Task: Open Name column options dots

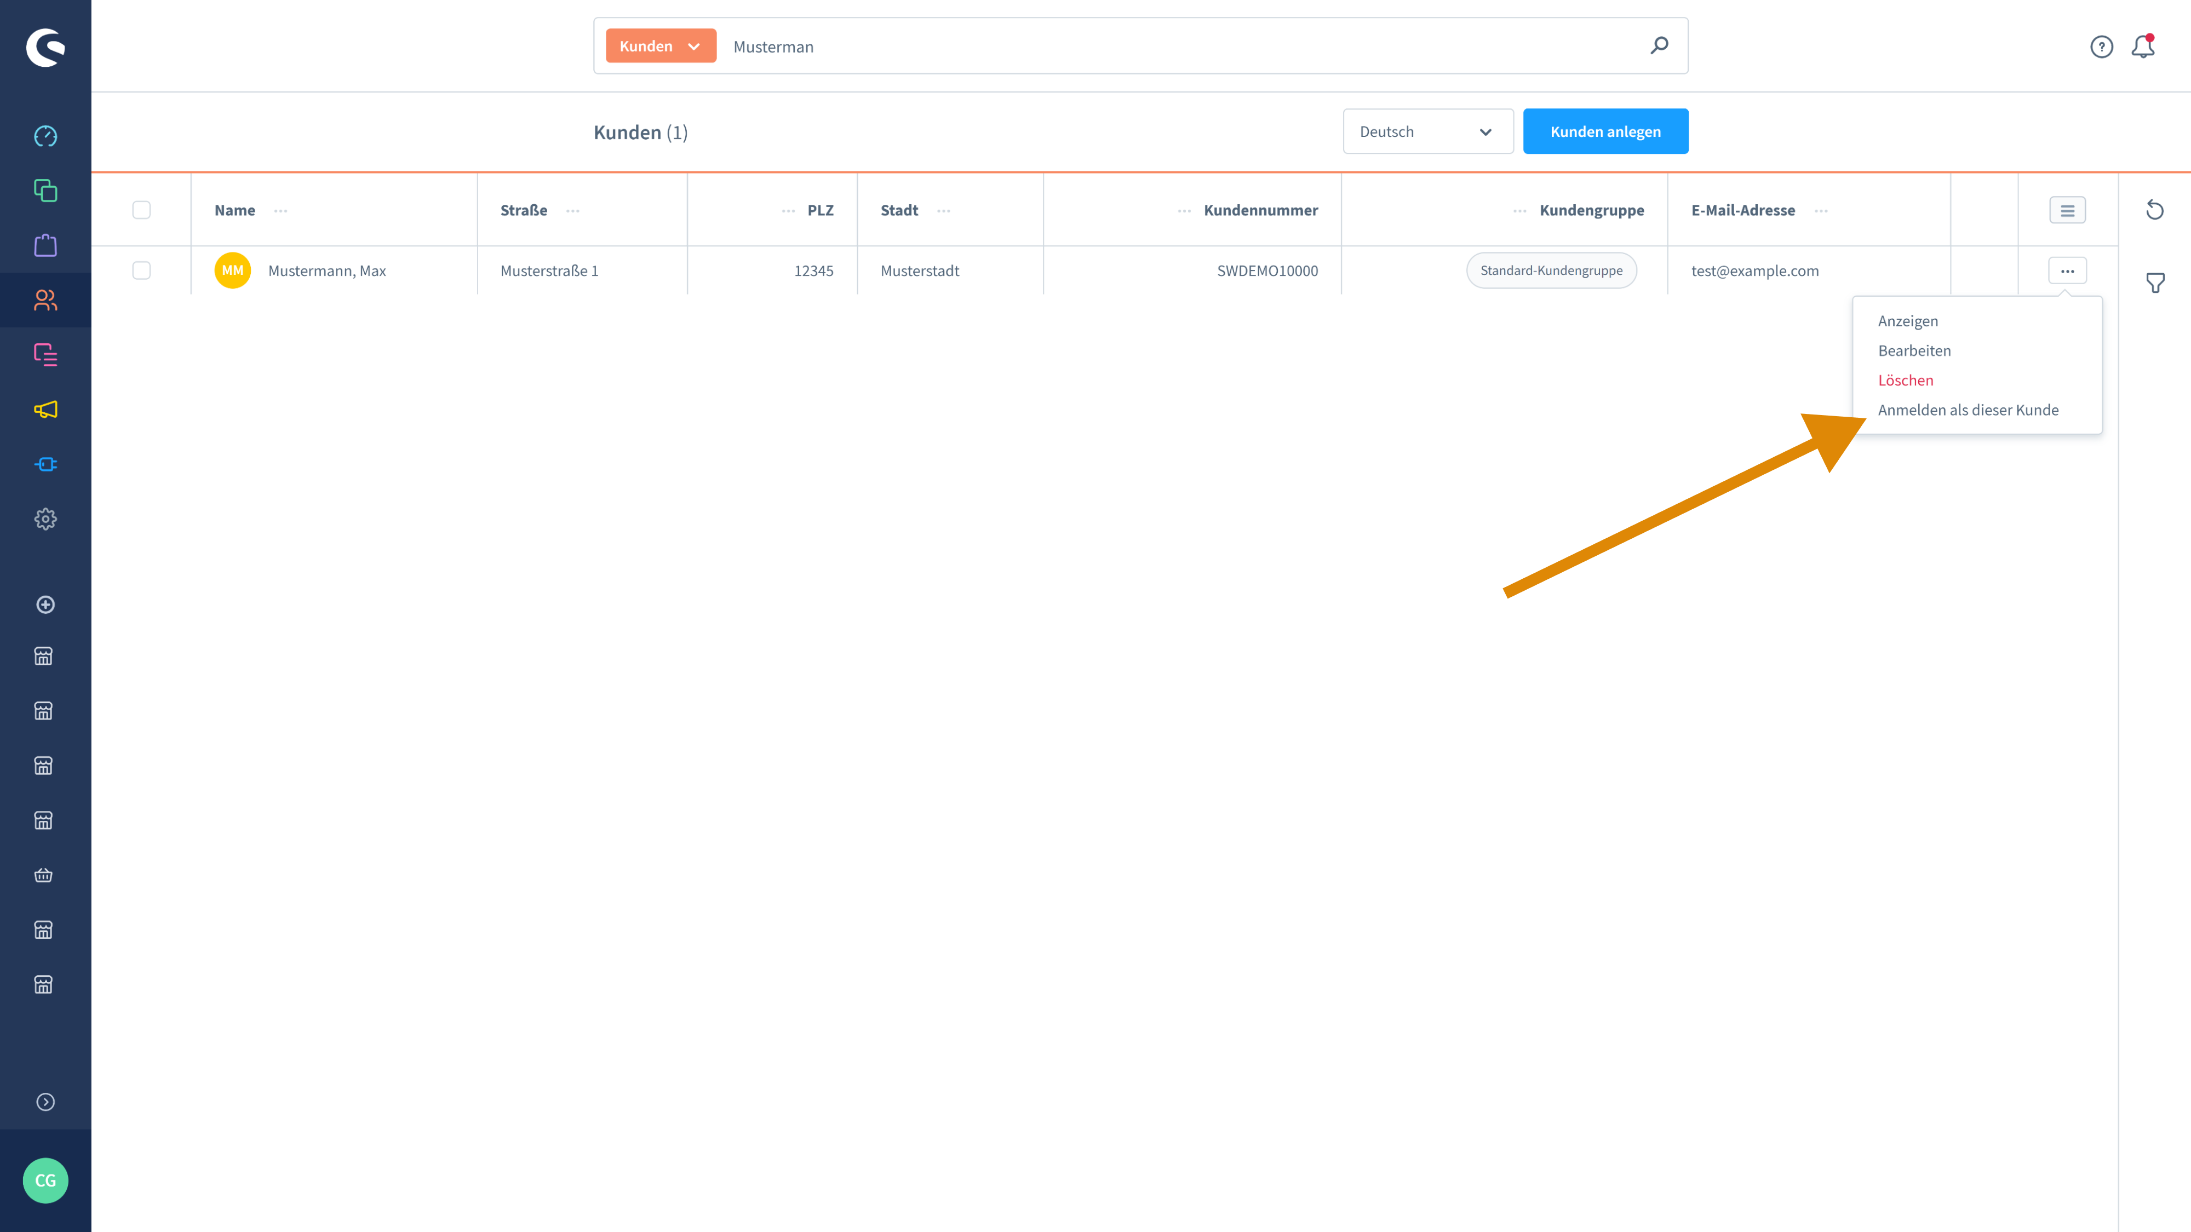Action: (x=280, y=211)
